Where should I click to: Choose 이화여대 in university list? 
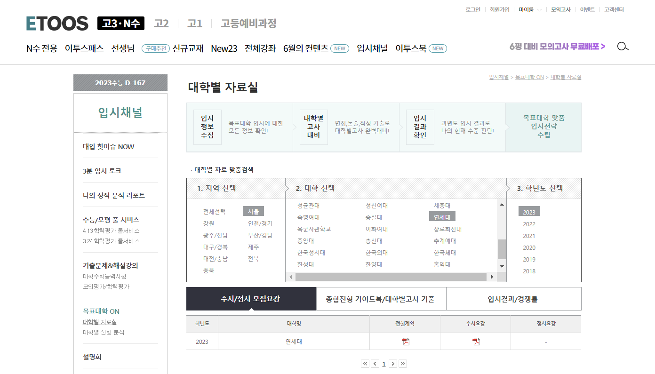[x=376, y=229]
